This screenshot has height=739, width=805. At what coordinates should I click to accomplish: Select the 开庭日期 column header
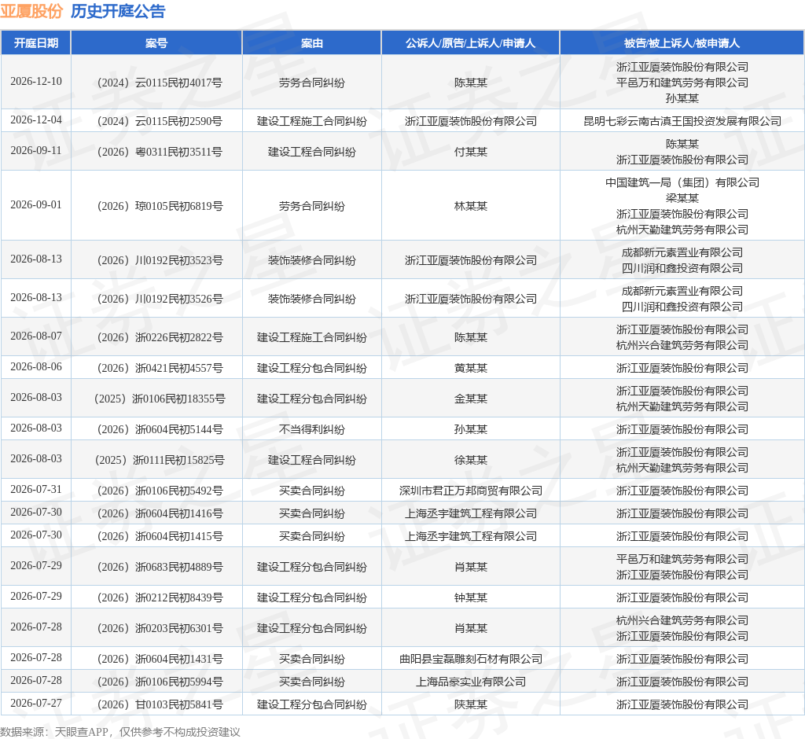pos(36,43)
